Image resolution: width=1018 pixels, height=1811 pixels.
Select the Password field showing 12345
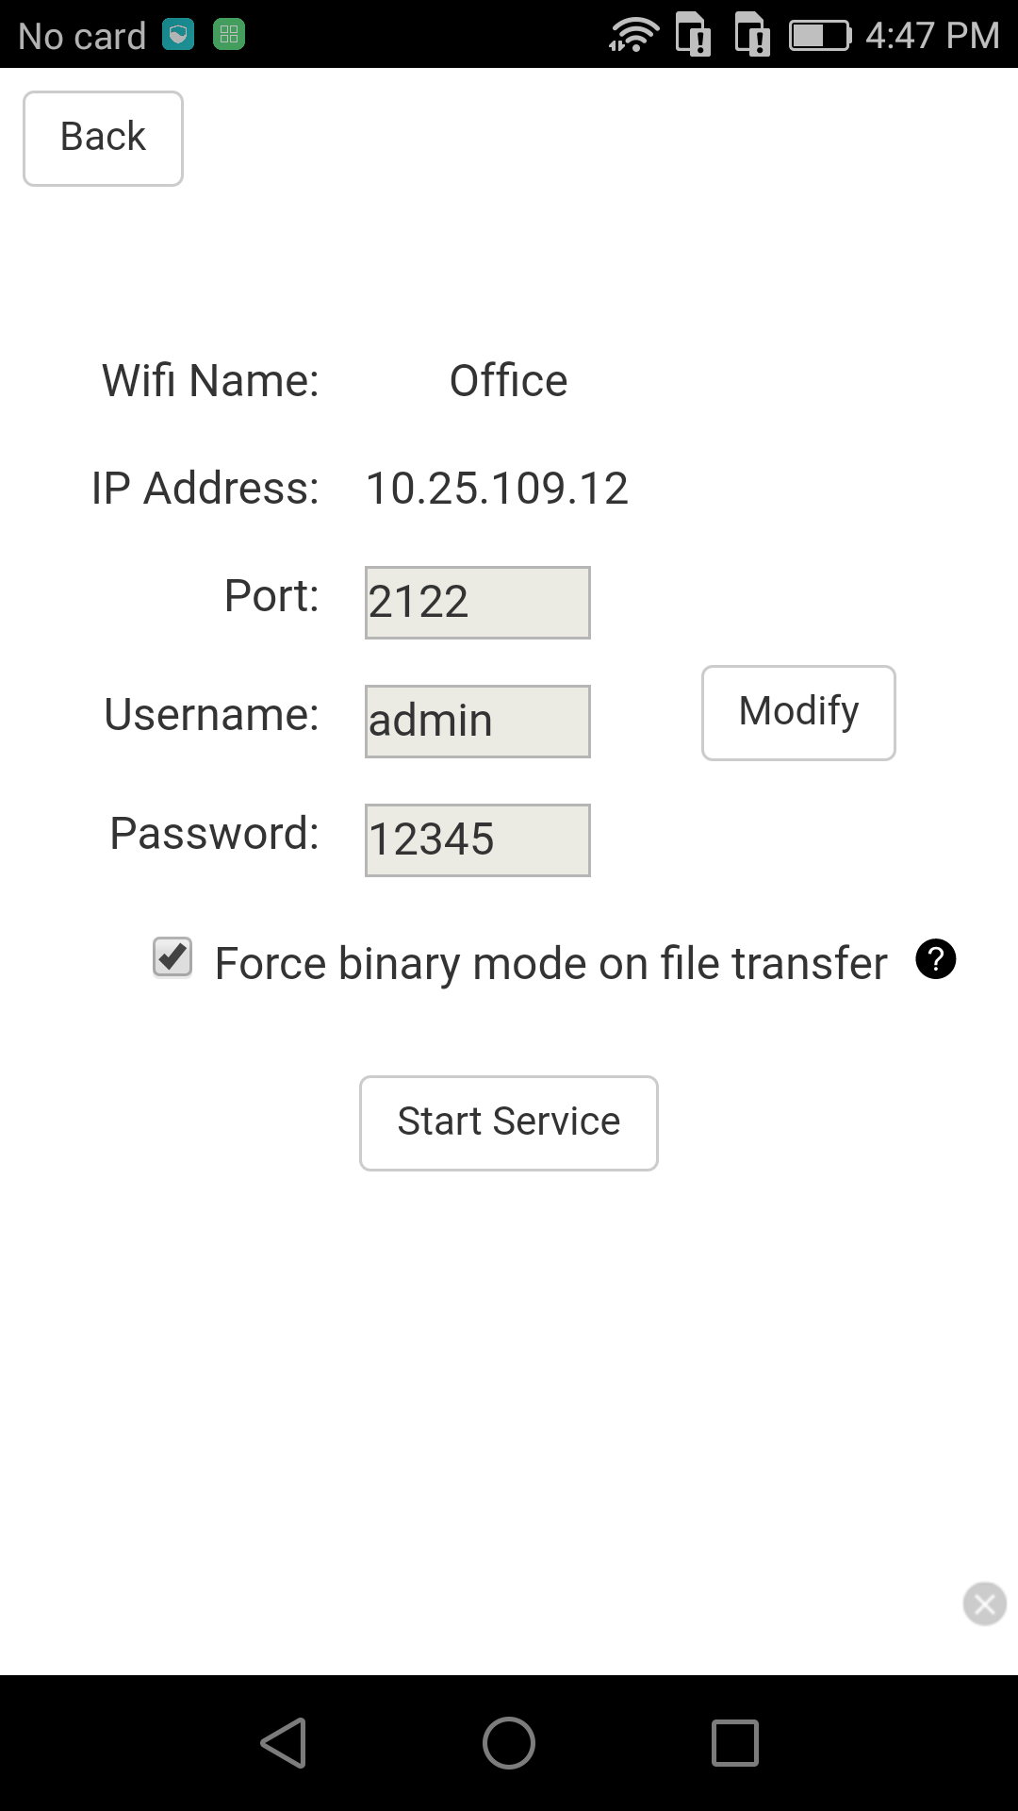click(x=478, y=840)
